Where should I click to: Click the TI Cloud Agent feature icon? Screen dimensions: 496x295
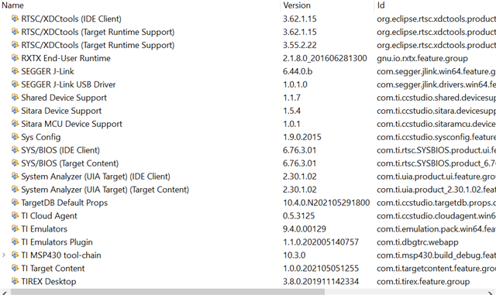(15, 216)
